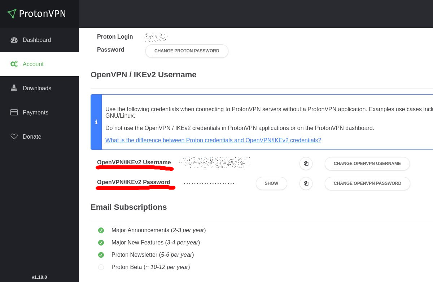Show the OpenVPN/IKEv2 password

point(271,183)
